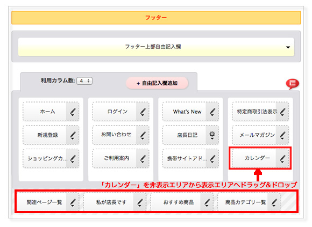
Task: Edit おすすめ商品 via the pencil icon
Action: 207,202
